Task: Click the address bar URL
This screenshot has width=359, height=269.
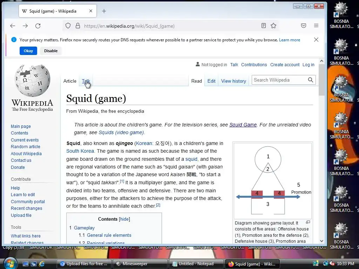Action: 129,26
